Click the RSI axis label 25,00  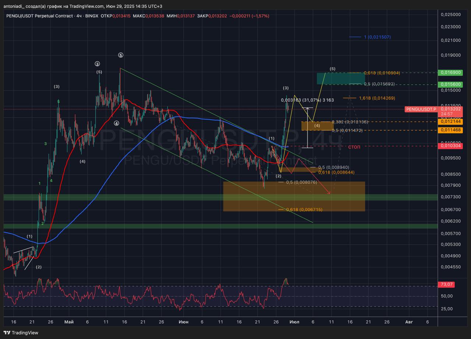pyautogui.click(x=446, y=309)
